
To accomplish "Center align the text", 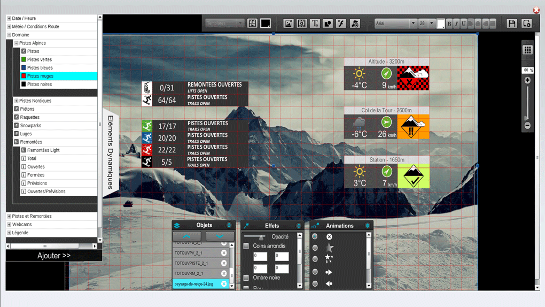I will click(478, 24).
